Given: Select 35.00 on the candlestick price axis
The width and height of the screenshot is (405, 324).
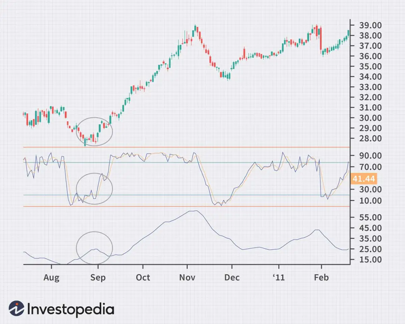Looking at the screenshot, I should pyautogui.click(x=370, y=67).
